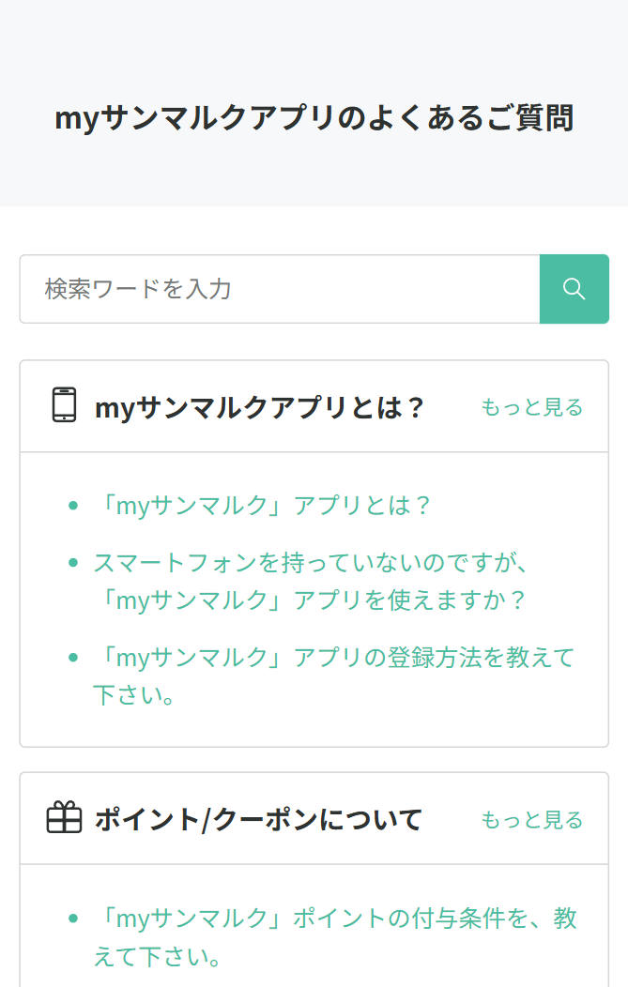Screen dimensions: 628x987
Task: Select the myサンマルクアプリとは？ section heading
Action: pyautogui.click(x=260, y=407)
